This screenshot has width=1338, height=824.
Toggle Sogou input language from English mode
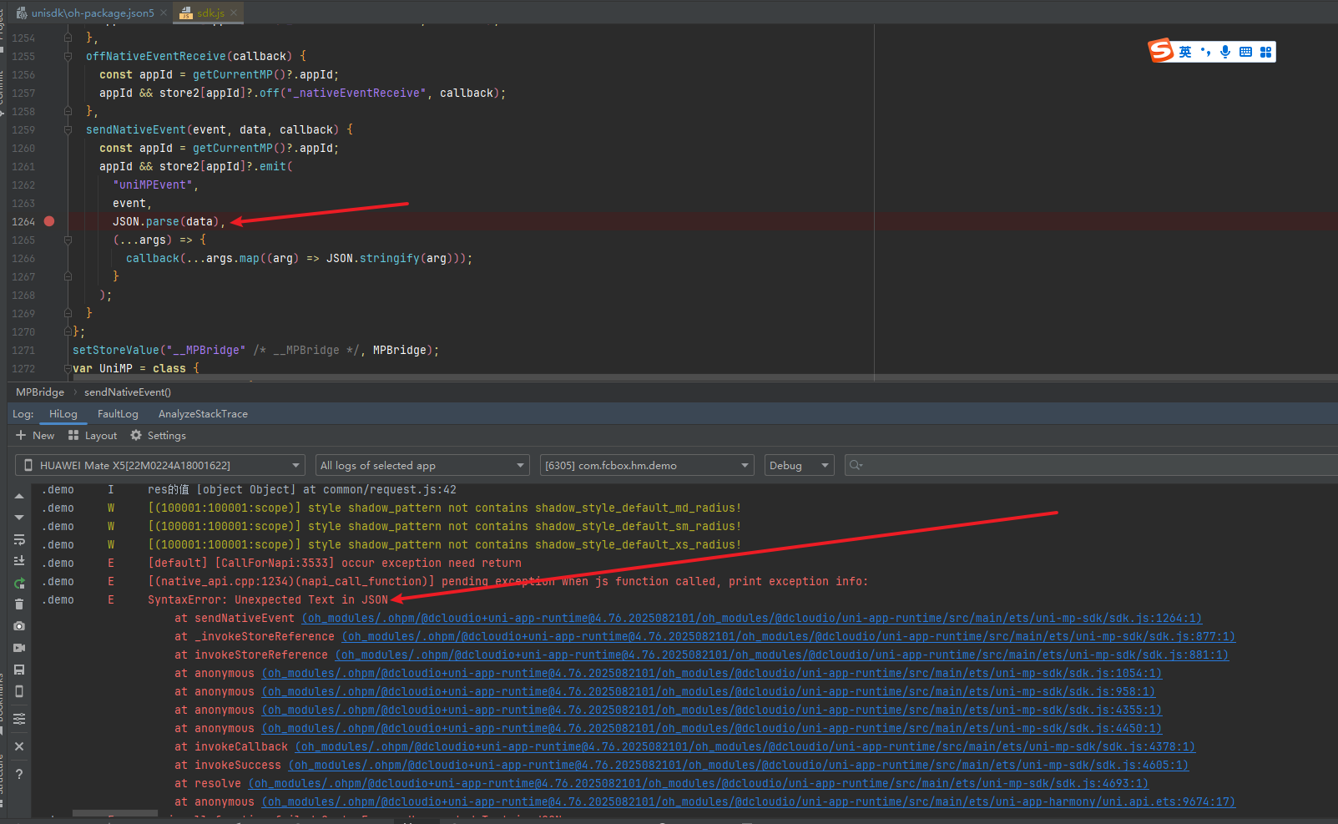(x=1184, y=52)
